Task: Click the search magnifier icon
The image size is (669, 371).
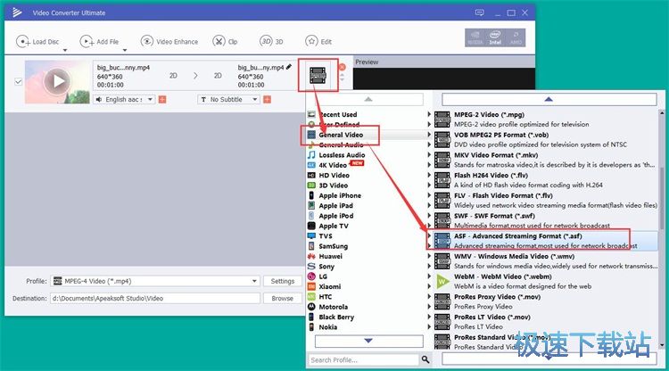Action: [425, 359]
